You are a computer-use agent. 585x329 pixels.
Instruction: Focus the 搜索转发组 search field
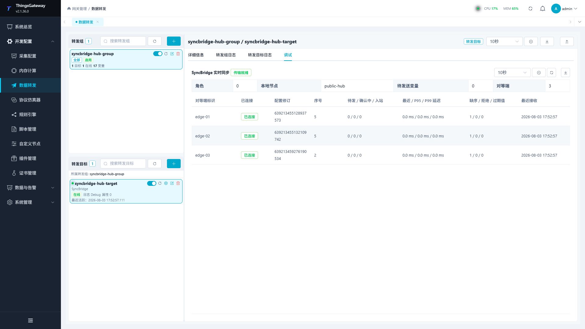click(123, 41)
